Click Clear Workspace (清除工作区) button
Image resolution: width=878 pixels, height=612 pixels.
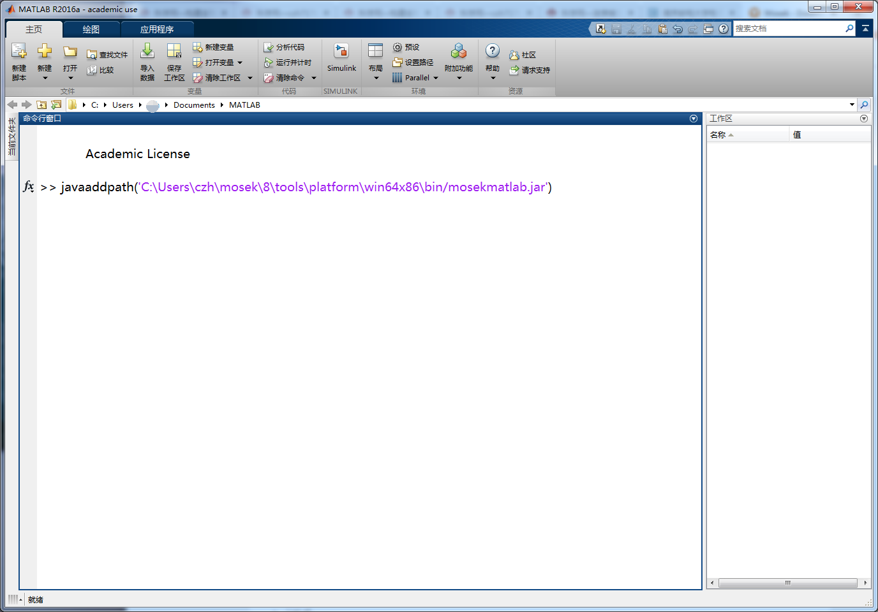tap(217, 78)
